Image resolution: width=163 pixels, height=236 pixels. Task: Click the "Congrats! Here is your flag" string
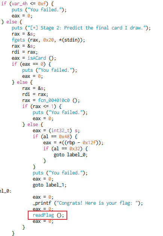tap(98, 203)
